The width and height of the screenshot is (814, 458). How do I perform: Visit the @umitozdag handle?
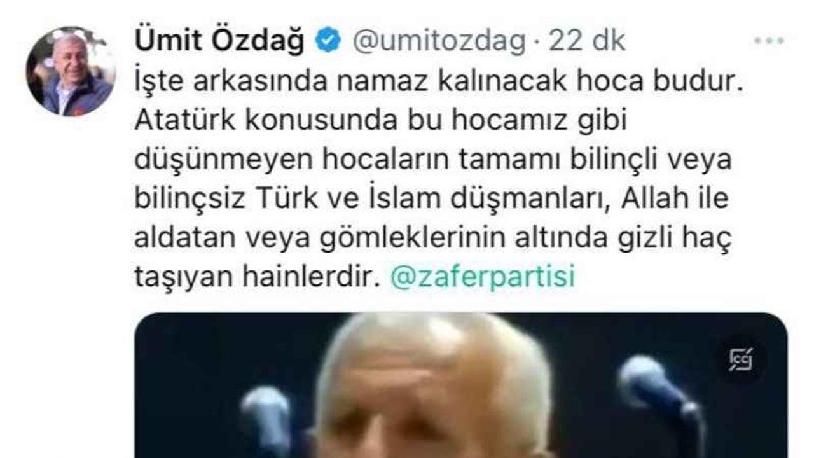pyautogui.click(x=439, y=42)
